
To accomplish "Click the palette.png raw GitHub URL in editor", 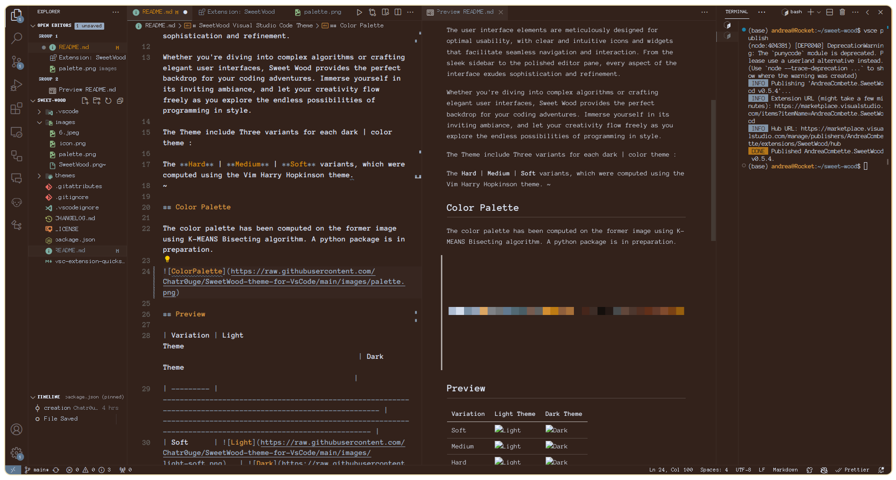I will pyautogui.click(x=283, y=282).
